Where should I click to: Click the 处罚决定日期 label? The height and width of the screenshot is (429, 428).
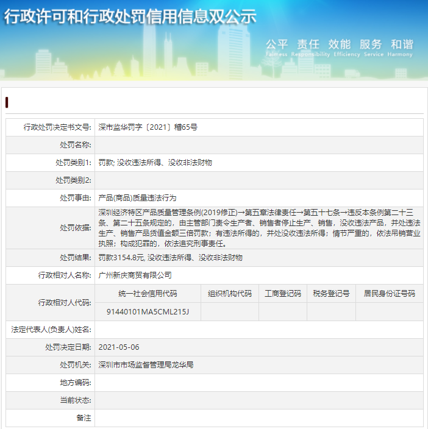[68, 347]
